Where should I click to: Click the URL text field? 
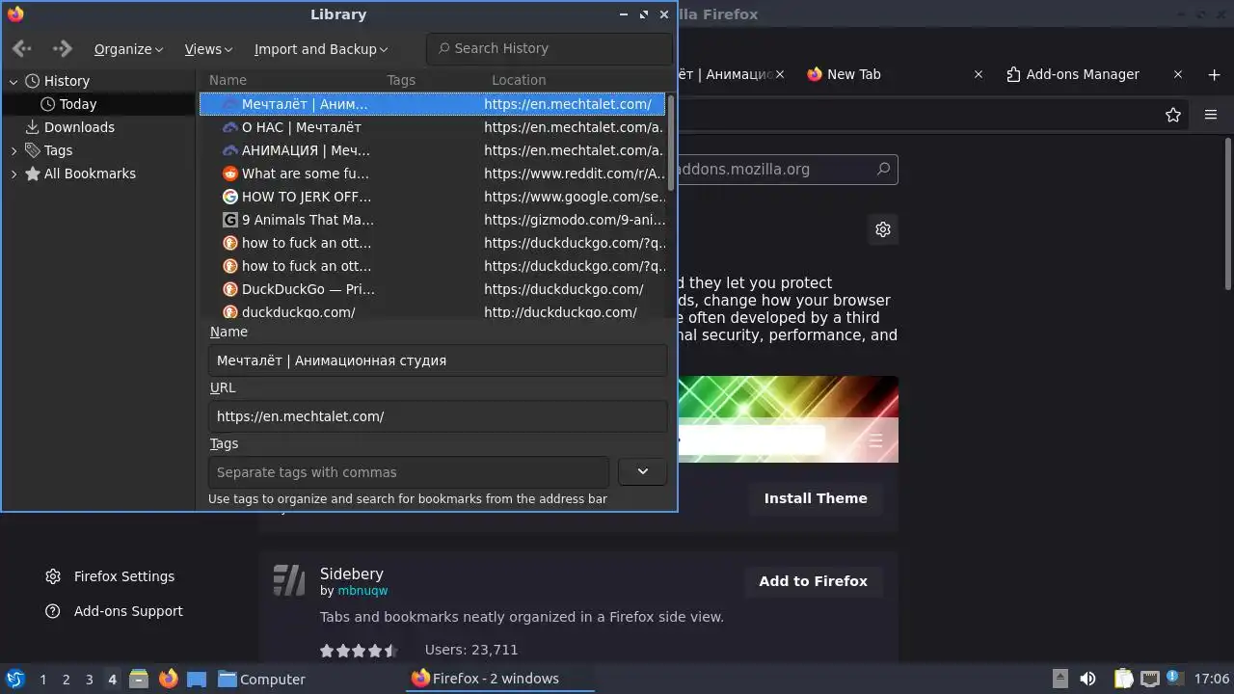click(x=438, y=416)
